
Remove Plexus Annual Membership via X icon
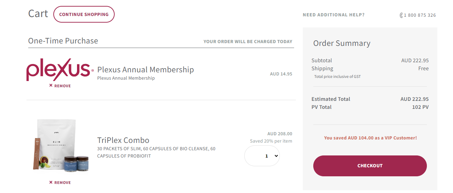(x=51, y=86)
